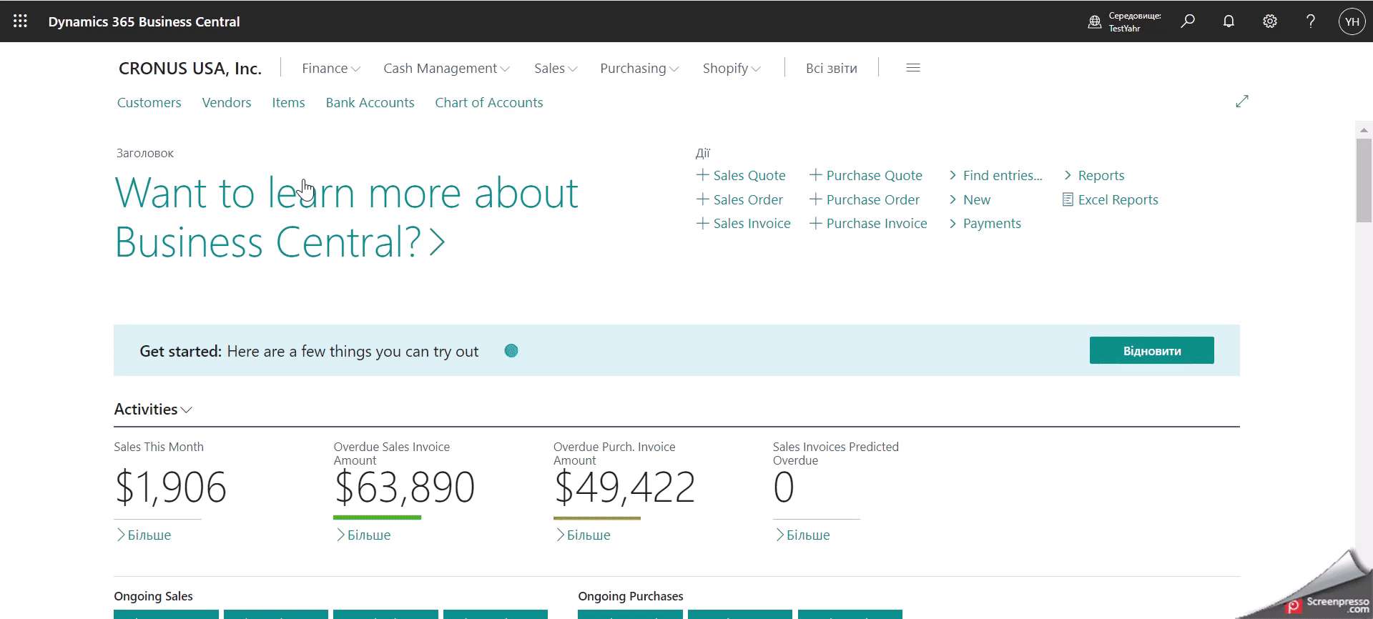Open the app launcher waffle icon
Screen dimensions: 1373x619
pos(20,21)
